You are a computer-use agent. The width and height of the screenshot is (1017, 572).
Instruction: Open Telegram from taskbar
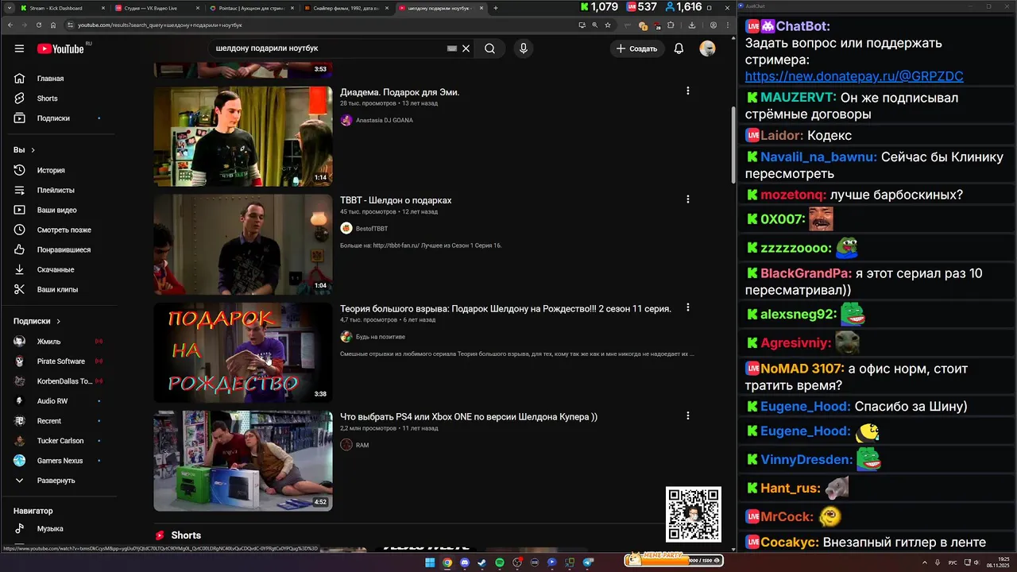point(587,562)
